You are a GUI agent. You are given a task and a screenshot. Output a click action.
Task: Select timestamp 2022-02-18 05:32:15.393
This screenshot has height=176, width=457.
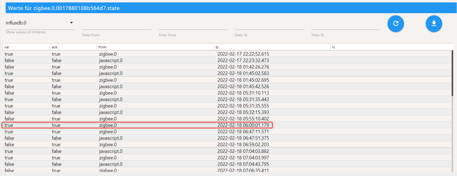(243, 112)
